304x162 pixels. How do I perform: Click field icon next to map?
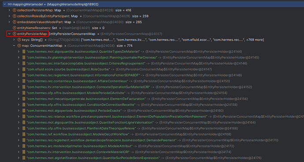pyautogui.click(x=19, y=46)
